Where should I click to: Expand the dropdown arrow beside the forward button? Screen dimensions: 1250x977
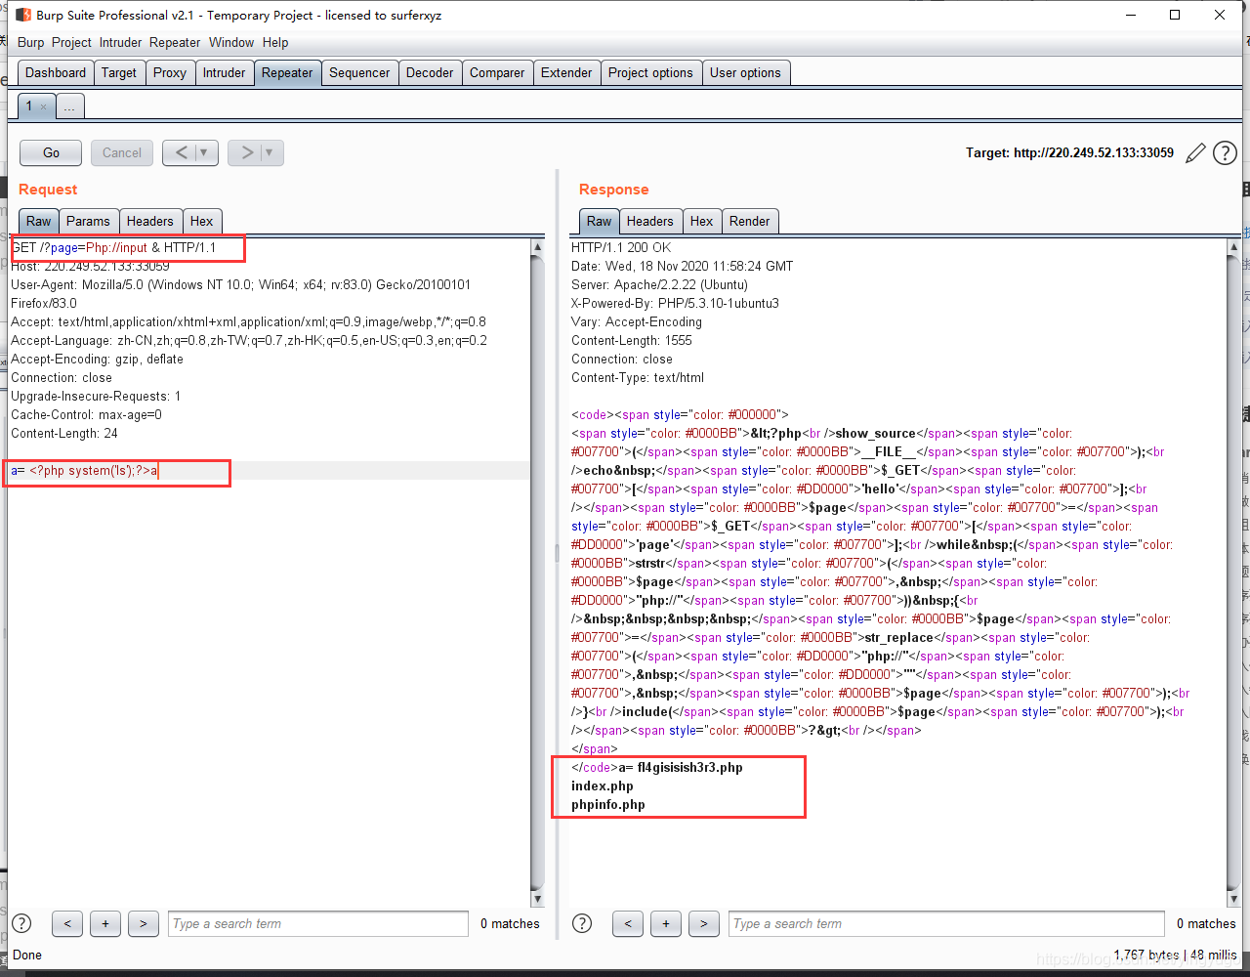coord(271,152)
